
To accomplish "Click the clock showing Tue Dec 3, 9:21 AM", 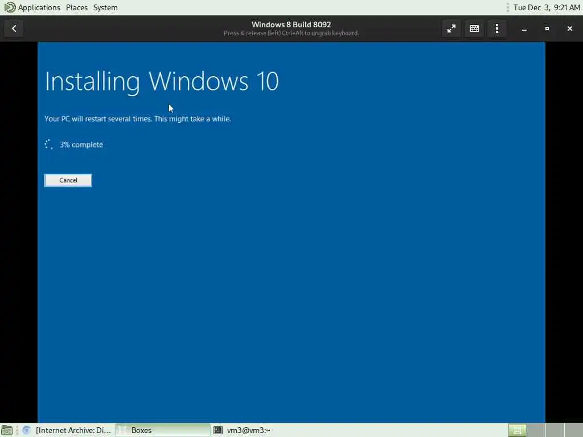I will tap(547, 7).
